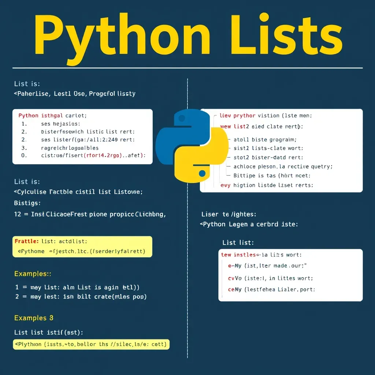
Task: Click the line "12 = Inst ClicaceFrest pione propicc"
Action: pyautogui.click(x=90, y=214)
